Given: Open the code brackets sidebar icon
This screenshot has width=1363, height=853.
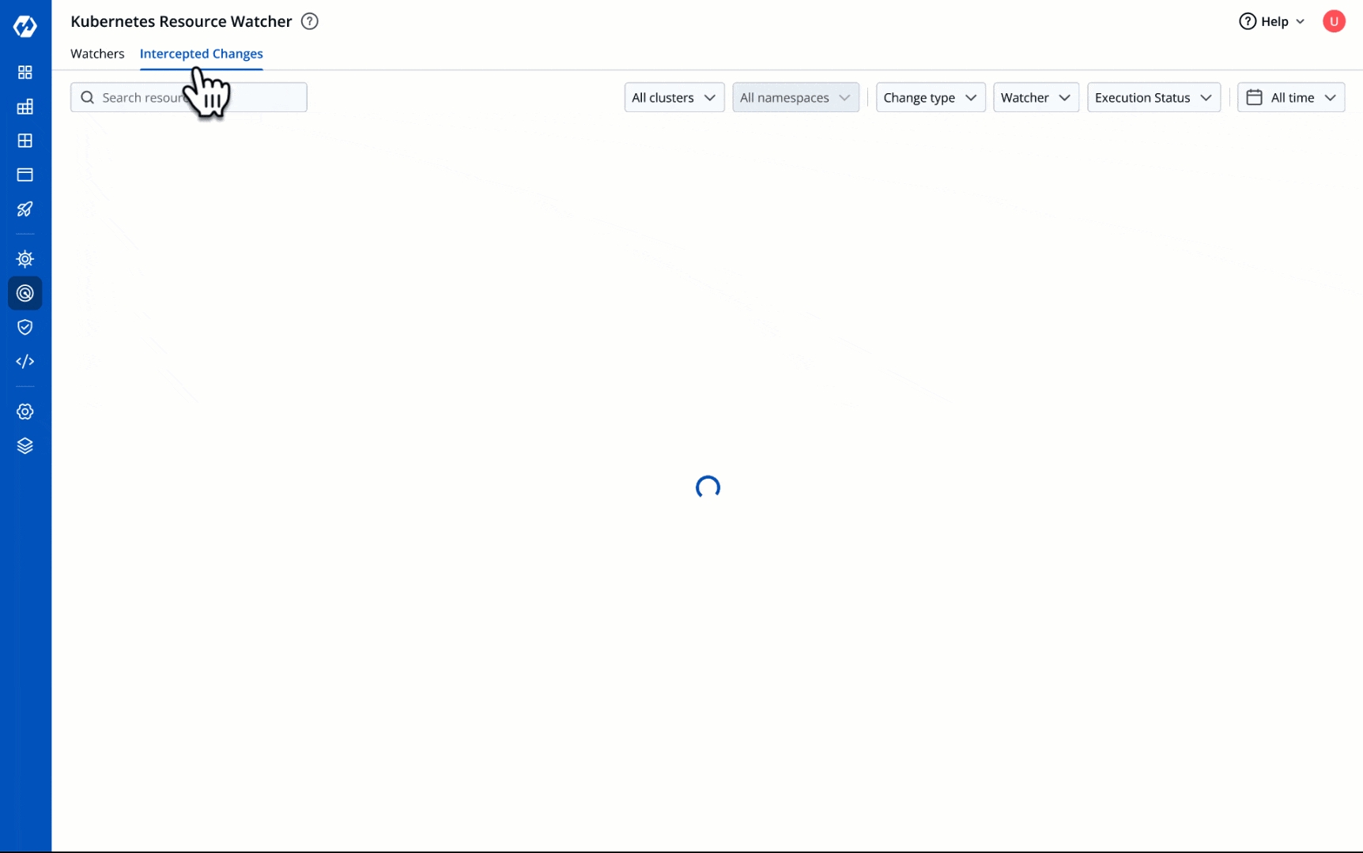Looking at the screenshot, I should [25, 362].
